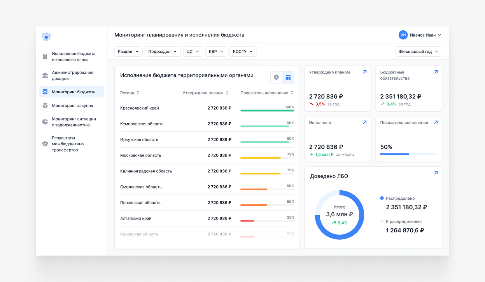Open the Раздел filter dropdown
Image resolution: width=485 pixels, height=282 pixels.
[x=128, y=52]
